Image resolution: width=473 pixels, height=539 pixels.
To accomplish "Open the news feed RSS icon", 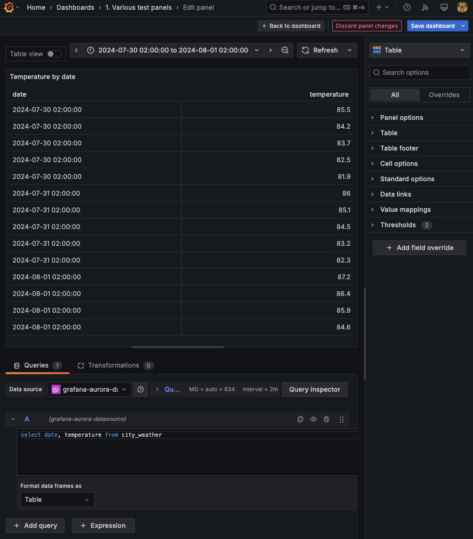I will point(425,7).
